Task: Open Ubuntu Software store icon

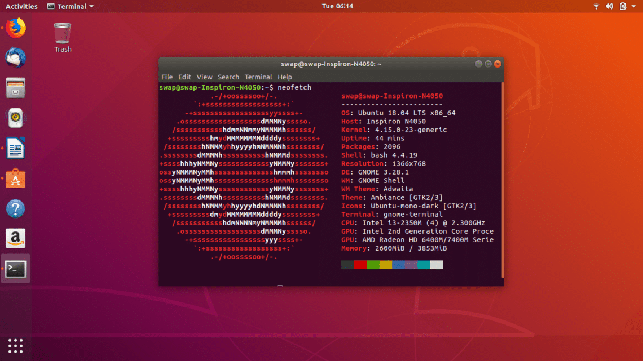Action: [x=16, y=180]
